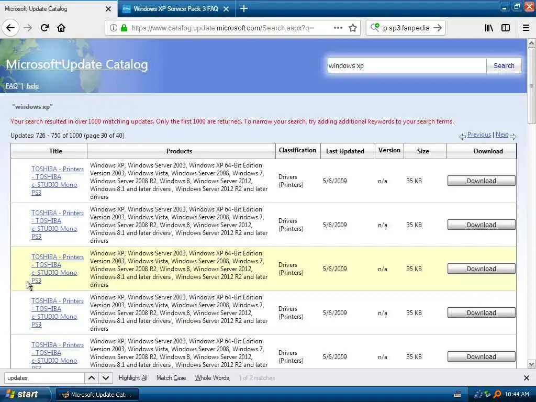This screenshot has height=402, width=536.
Task: Click the address bar URL field
Action: point(223,28)
